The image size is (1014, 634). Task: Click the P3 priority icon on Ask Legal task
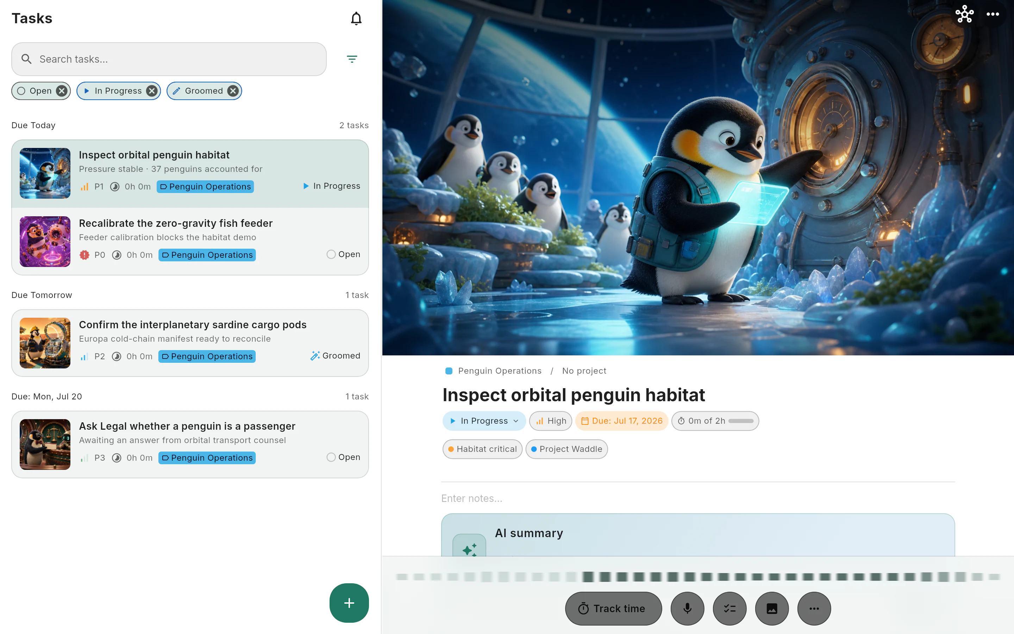(84, 458)
